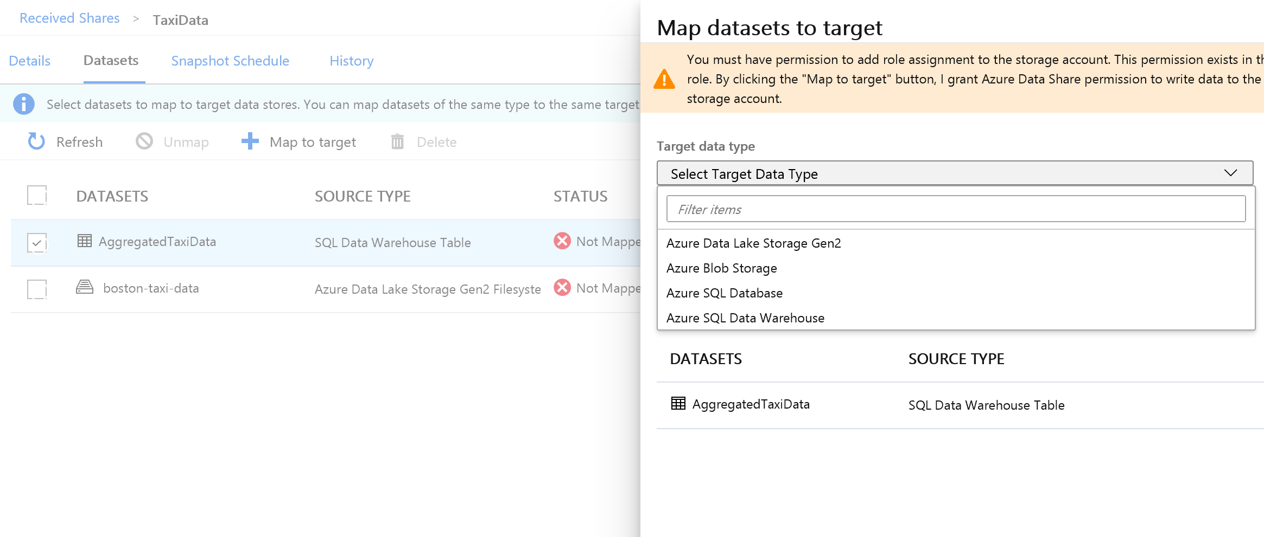Click the storage icon beside boston-taxi-data
The image size is (1264, 537).
(85, 287)
